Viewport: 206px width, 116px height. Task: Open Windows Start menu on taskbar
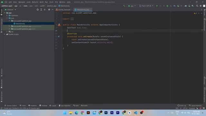pos(65,113)
